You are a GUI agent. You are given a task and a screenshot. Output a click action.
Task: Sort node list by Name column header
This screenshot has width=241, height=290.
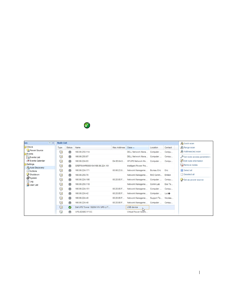(93, 148)
